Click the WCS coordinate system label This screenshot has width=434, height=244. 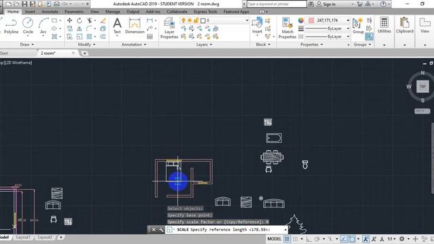point(422,111)
